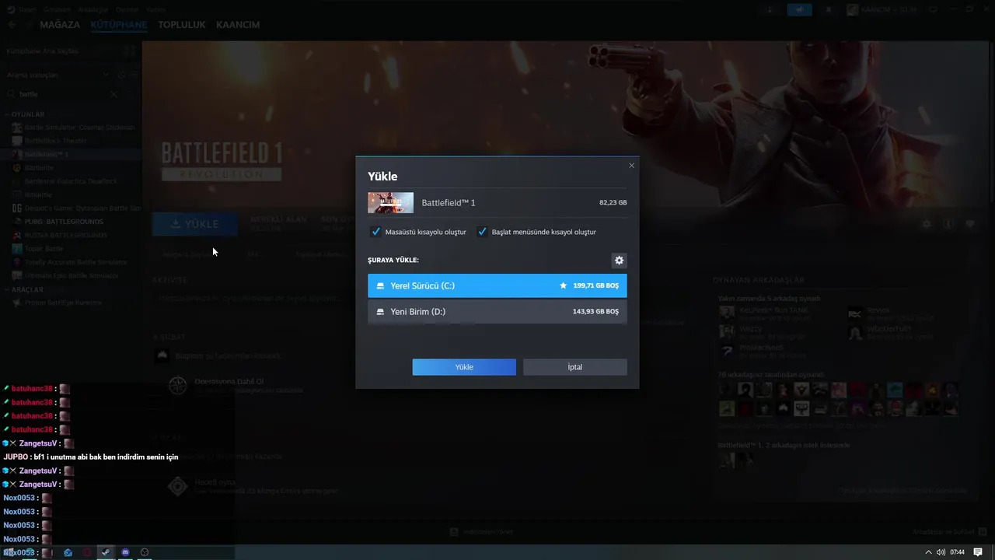Select Yerel Sürücü (C:) install location
The image size is (995, 560).
pyautogui.click(x=497, y=285)
